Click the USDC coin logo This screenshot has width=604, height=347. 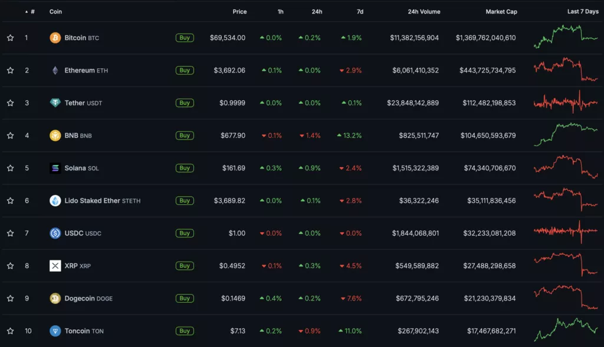coord(55,233)
